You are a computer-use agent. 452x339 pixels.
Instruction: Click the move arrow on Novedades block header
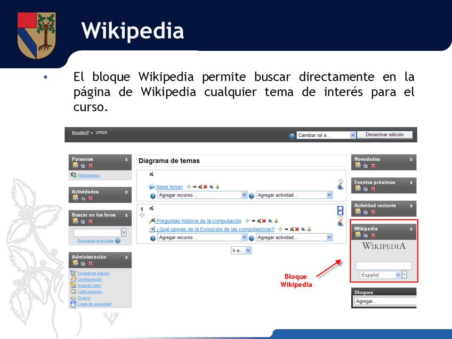click(411, 160)
